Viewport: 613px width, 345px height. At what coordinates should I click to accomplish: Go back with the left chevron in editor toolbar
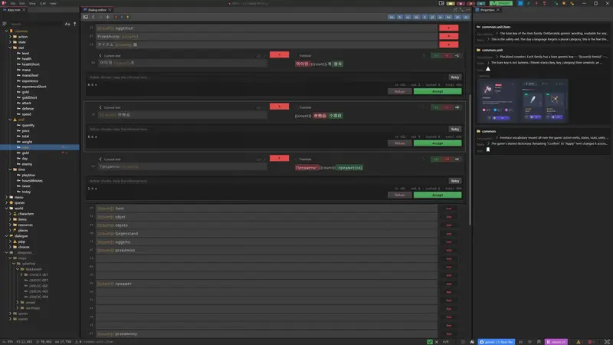point(93,17)
